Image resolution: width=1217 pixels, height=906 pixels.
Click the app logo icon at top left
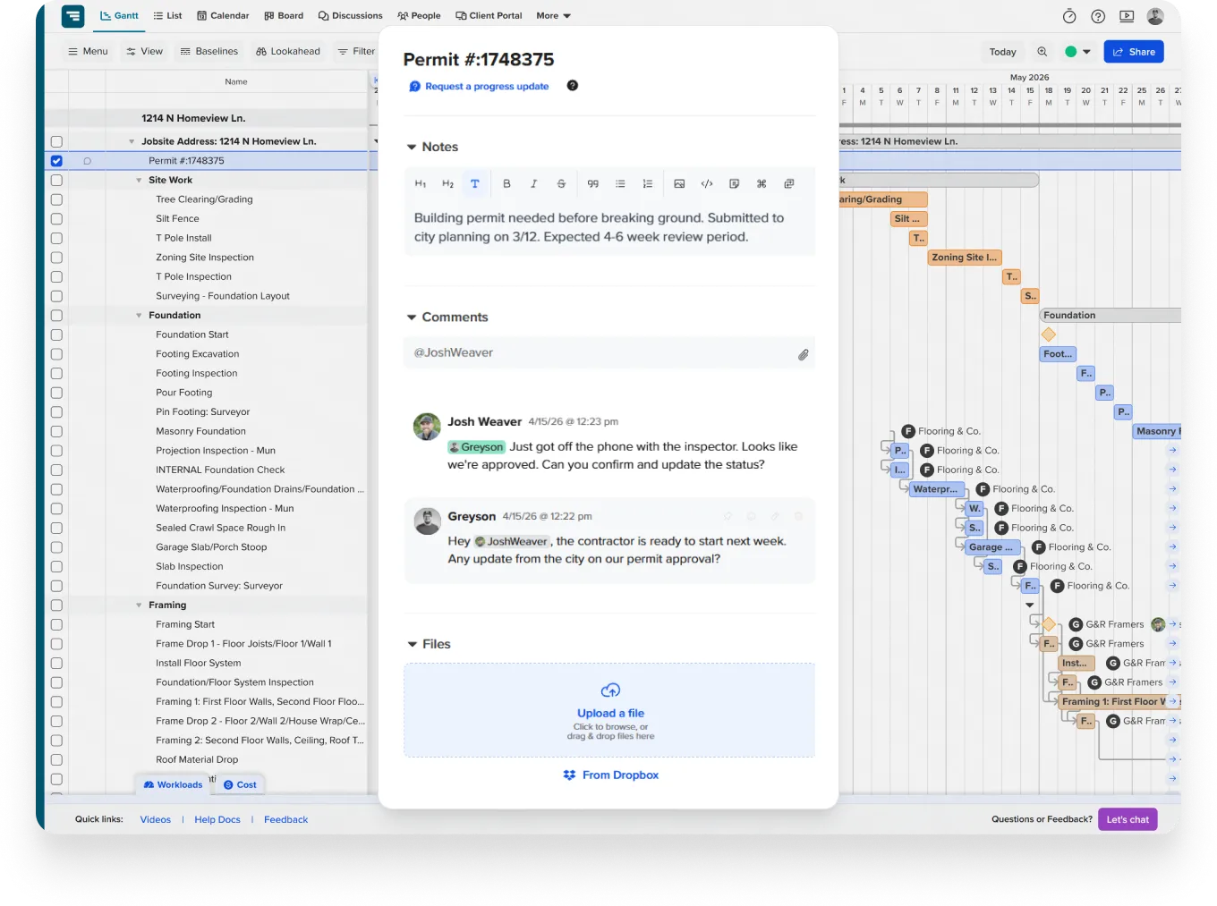[72, 15]
